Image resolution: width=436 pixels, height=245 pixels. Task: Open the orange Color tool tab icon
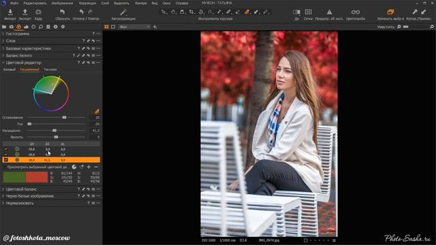coord(18,27)
